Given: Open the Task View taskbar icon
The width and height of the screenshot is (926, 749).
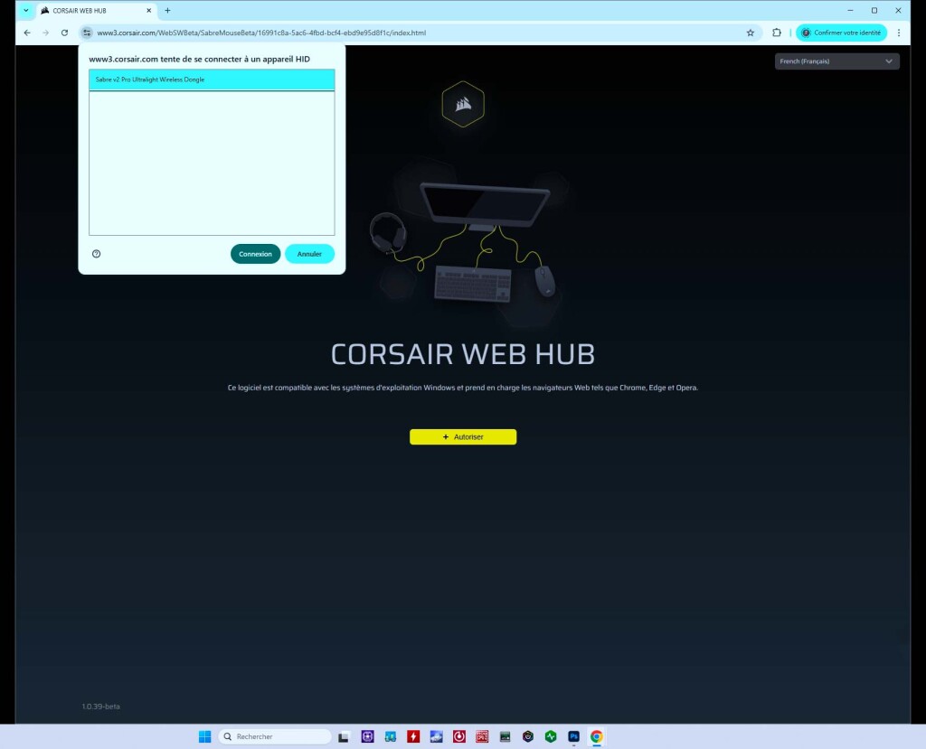Looking at the screenshot, I should click(x=344, y=736).
